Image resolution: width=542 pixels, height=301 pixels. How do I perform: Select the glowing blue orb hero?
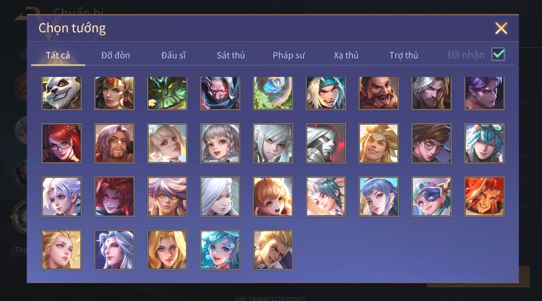(x=273, y=93)
